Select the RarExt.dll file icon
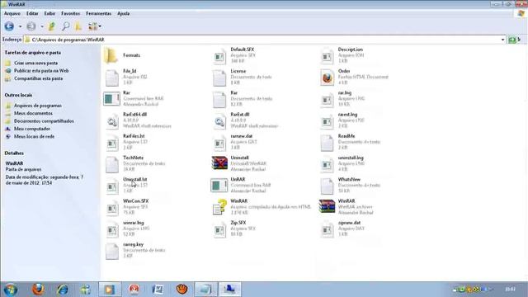This screenshot has height=297, width=528. coord(219,121)
